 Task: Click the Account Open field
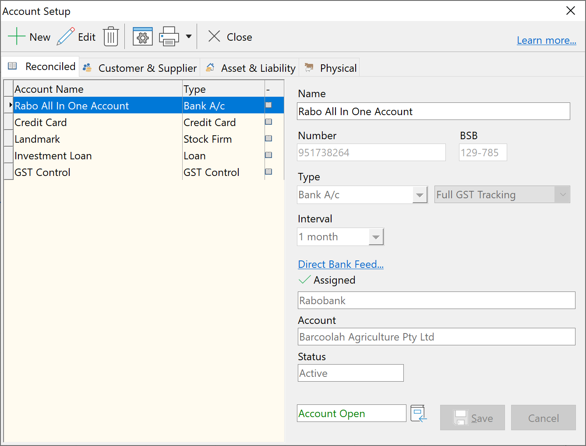coord(352,413)
